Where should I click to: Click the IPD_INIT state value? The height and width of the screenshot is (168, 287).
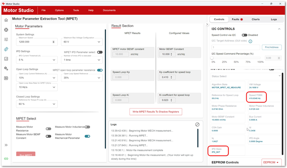click(x=216, y=152)
